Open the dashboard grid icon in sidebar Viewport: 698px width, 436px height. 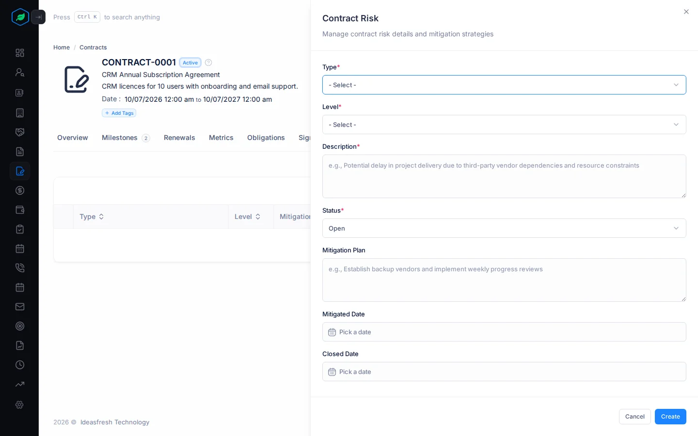(x=20, y=53)
